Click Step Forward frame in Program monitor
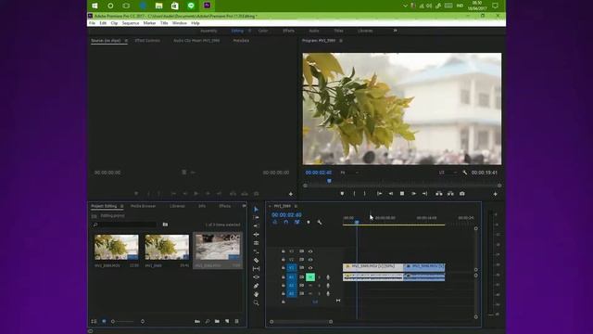Screen dimensions: 593x334 point(413,194)
